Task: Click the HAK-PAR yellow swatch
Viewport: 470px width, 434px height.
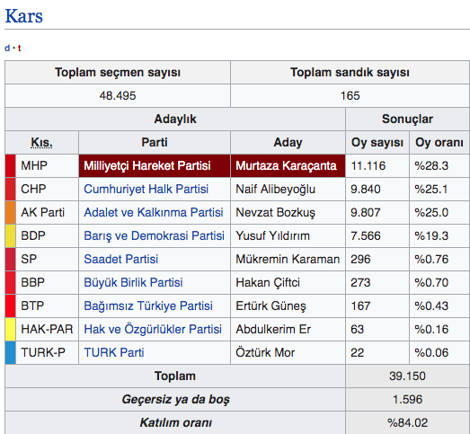Action: pyautogui.click(x=10, y=329)
